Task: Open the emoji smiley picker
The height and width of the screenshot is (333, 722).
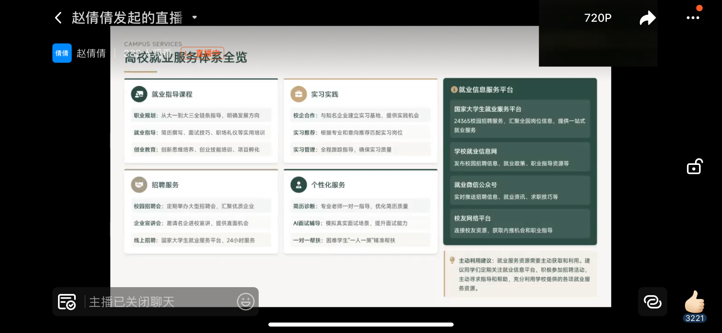Action: point(245,302)
